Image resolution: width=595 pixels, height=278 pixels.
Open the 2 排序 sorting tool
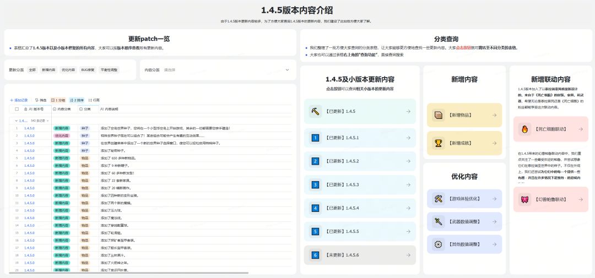(x=77, y=100)
